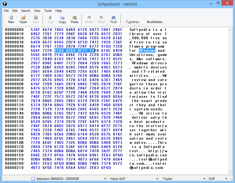Cut selection using the Cut icon
The width and height of the screenshot is (235, 183).
click(x=50, y=18)
